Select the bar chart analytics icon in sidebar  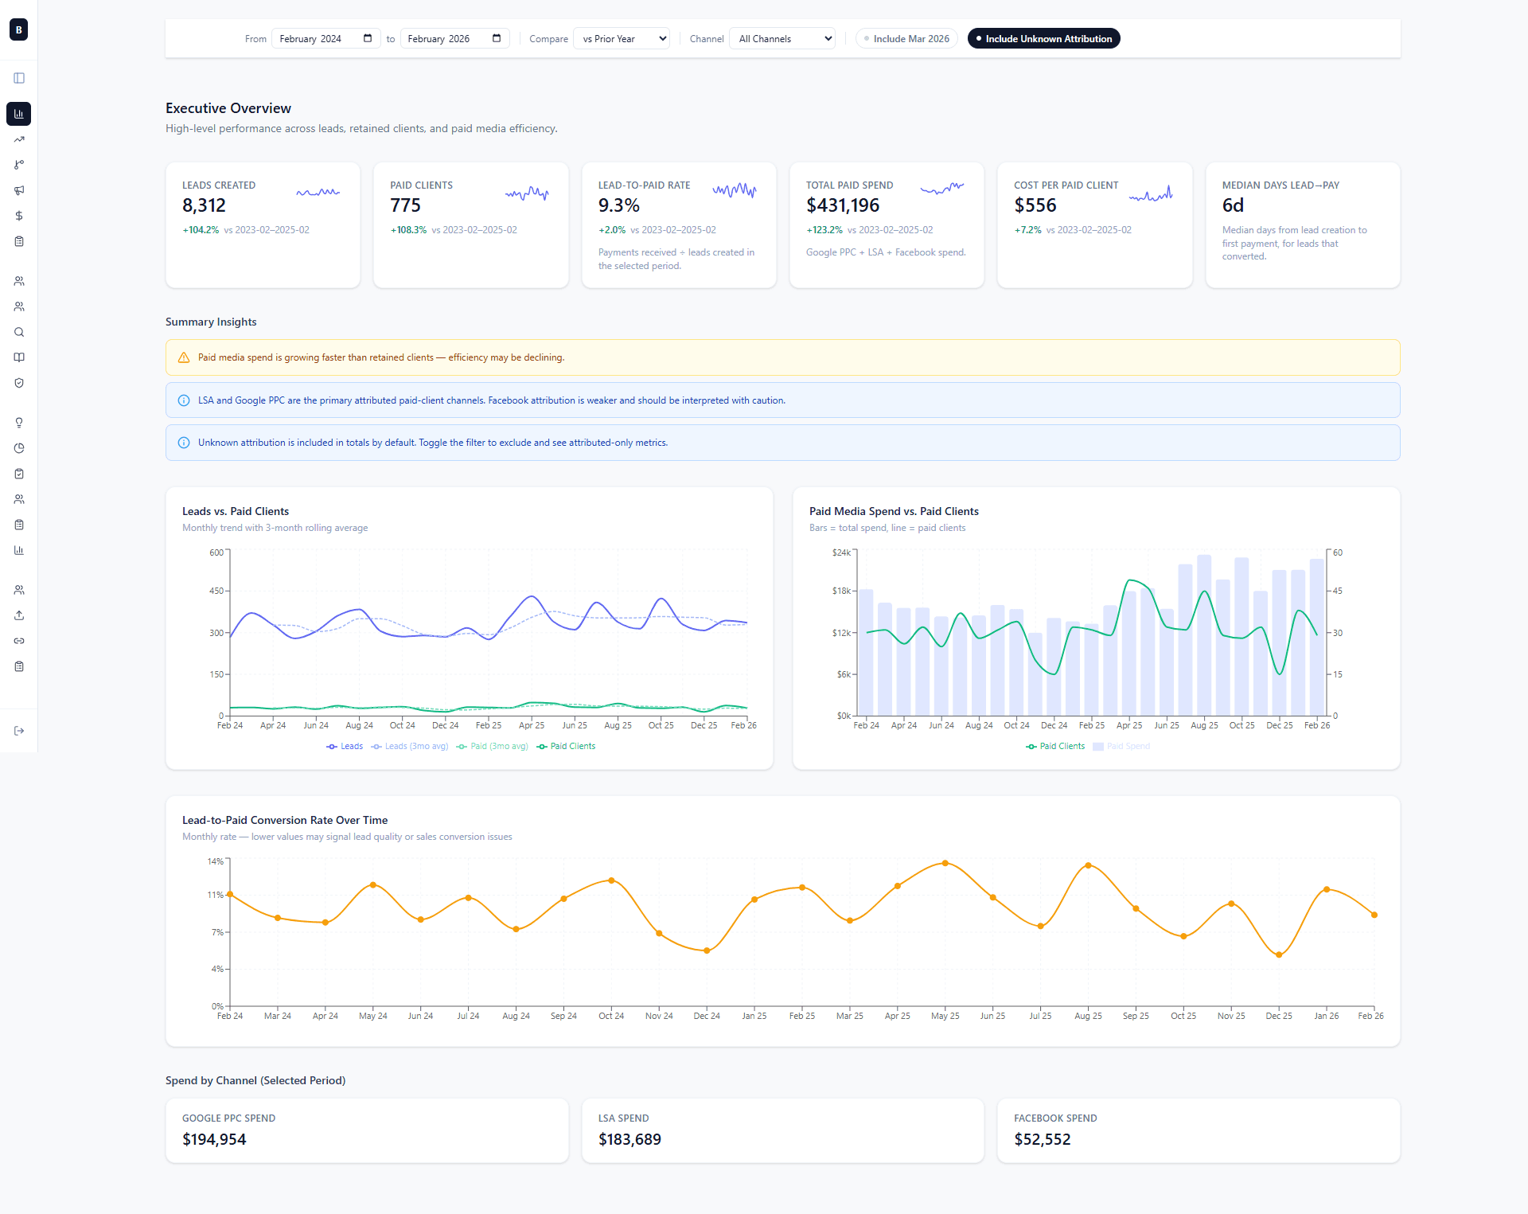19,114
